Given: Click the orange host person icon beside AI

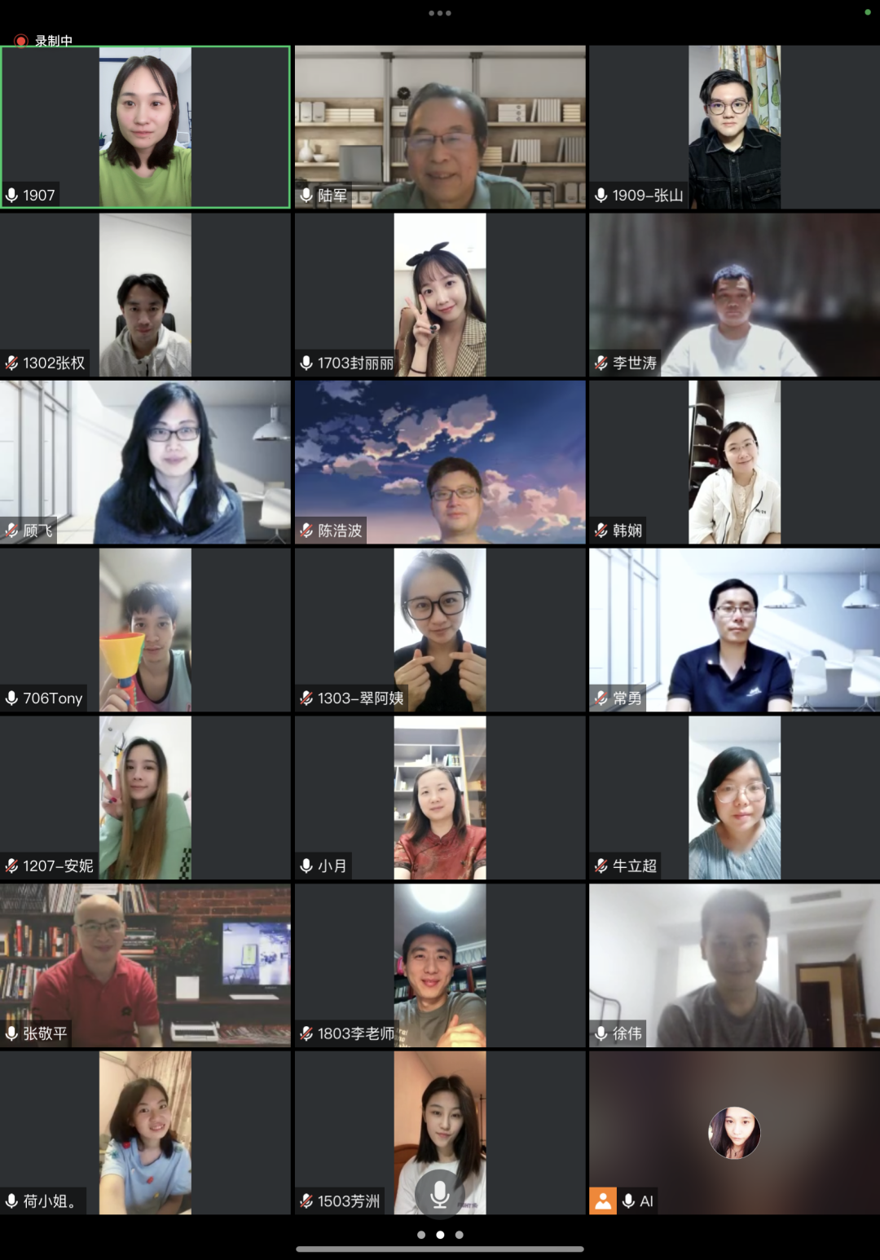Looking at the screenshot, I should pos(603,1201).
